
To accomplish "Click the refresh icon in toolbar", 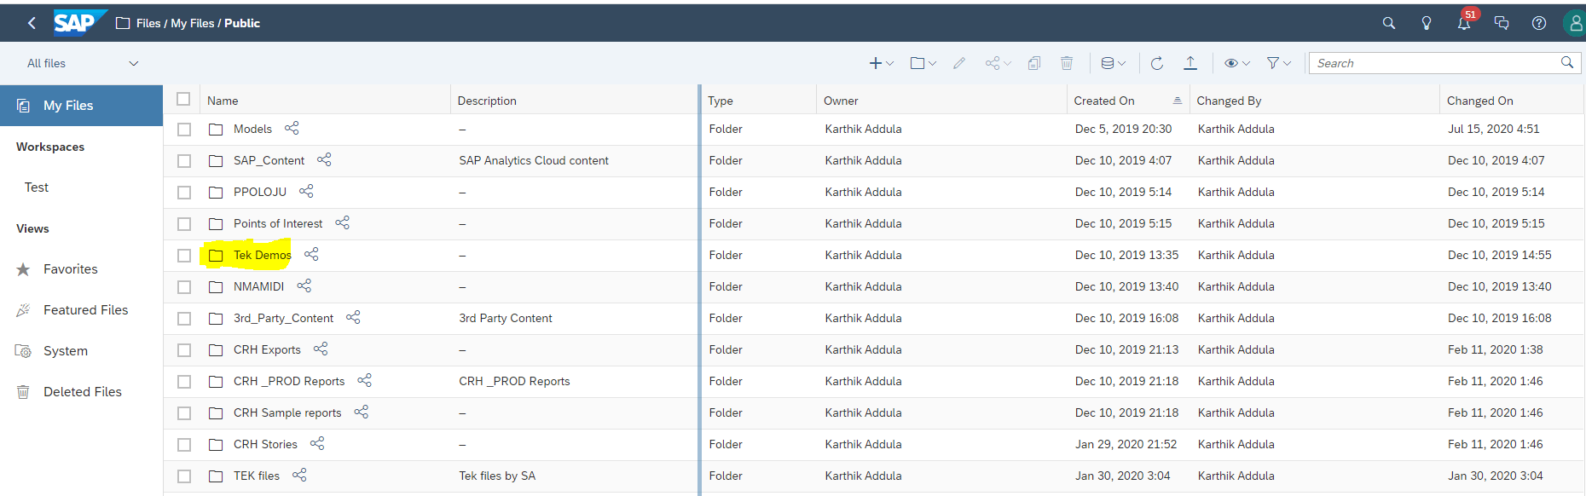I will pyautogui.click(x=1156, y=63).
